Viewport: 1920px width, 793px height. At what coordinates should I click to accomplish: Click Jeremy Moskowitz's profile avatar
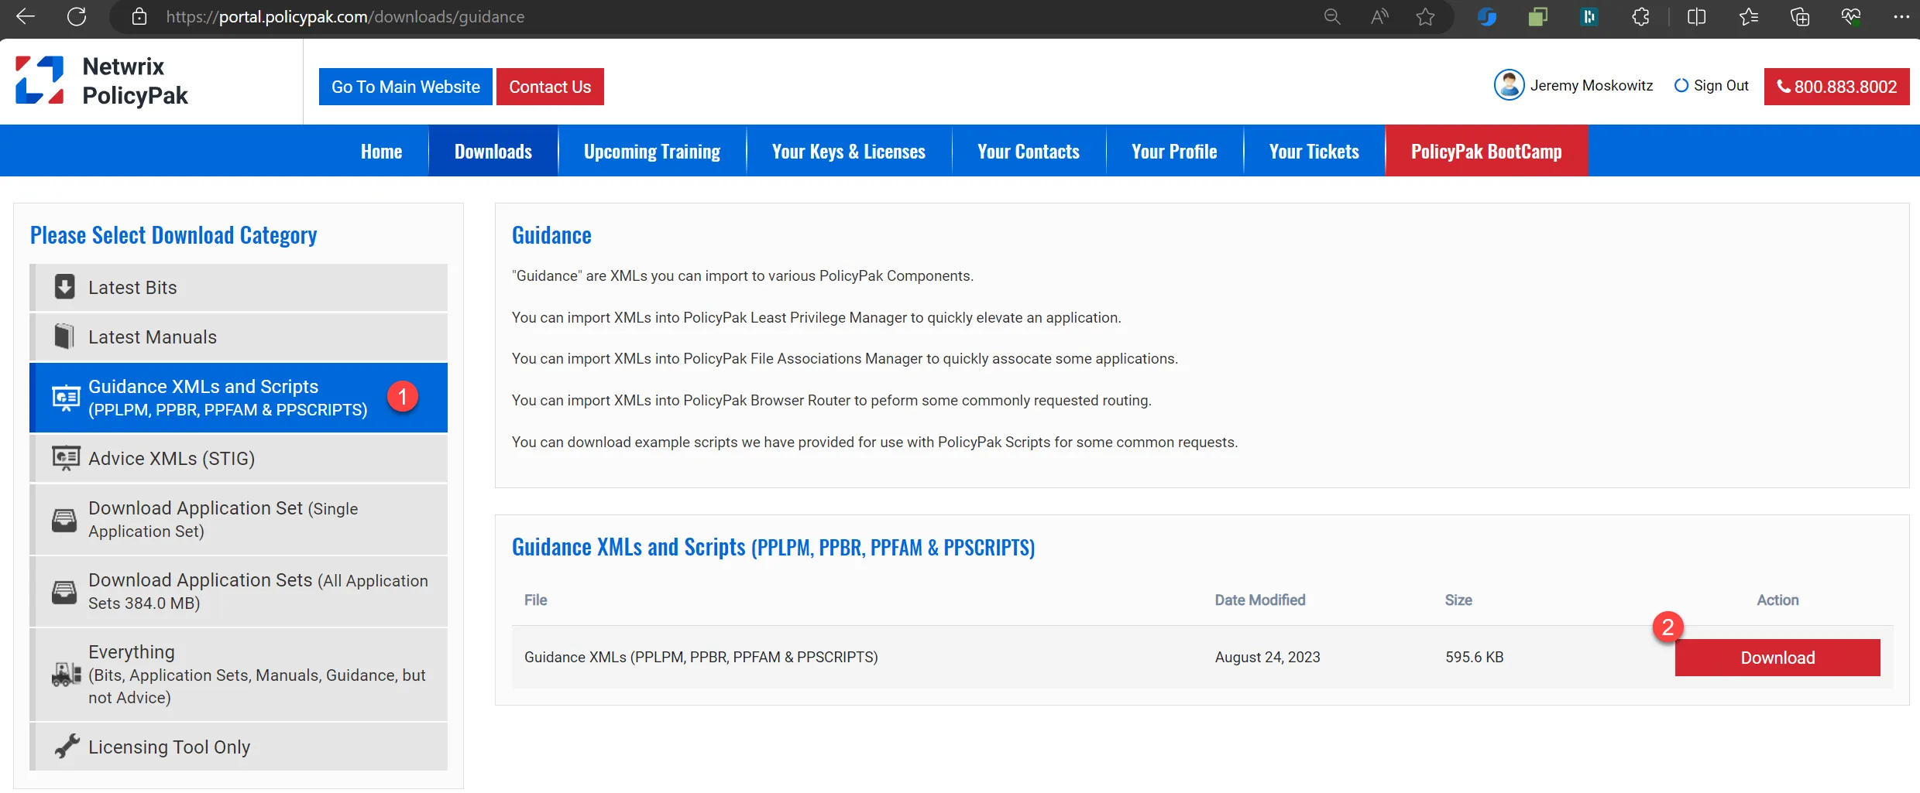[x=1508, y=85]
